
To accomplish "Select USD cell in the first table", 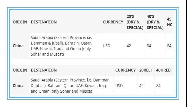I will point(106,46).
